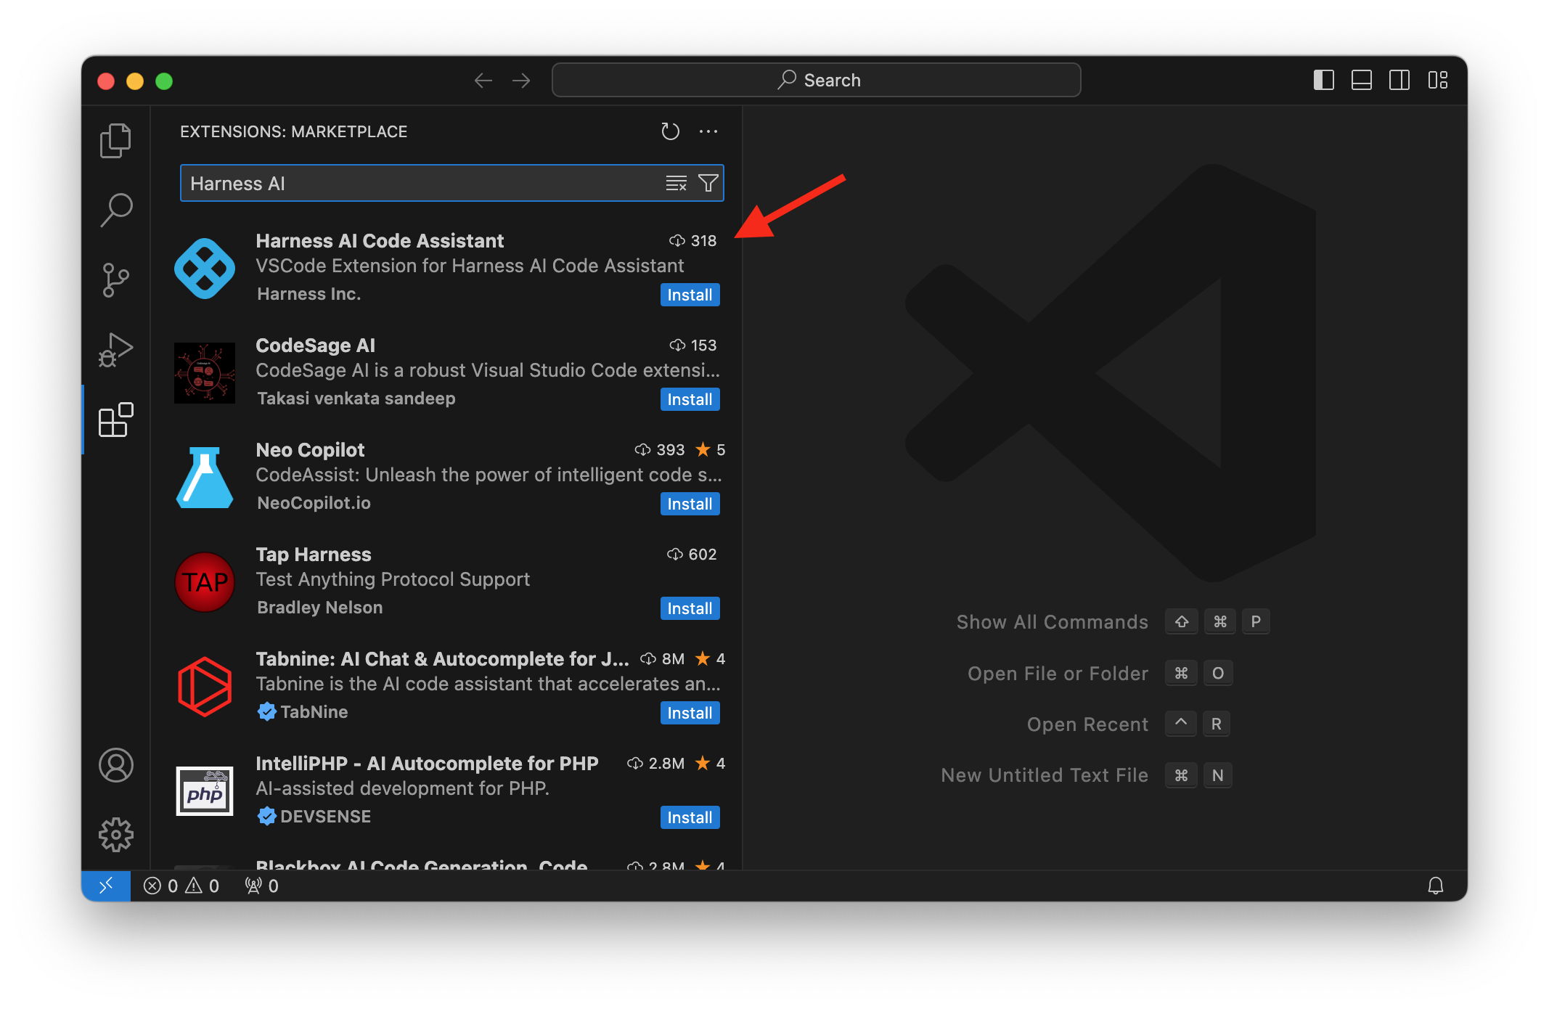Click the more actions ellipsis menu
This screenshot has height=1009, width=1549.
tap(709, 130)
